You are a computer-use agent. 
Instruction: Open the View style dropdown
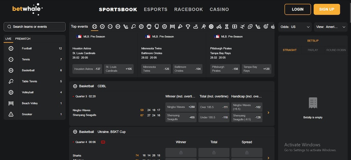pyautogui.click(x=331, y=27)
